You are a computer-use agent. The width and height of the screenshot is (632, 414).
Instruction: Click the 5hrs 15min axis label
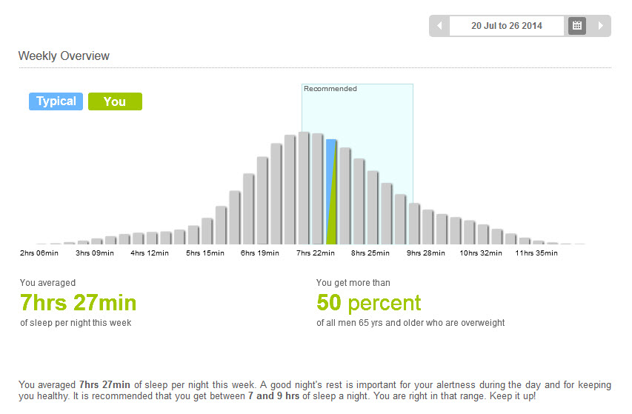[204, 253]
